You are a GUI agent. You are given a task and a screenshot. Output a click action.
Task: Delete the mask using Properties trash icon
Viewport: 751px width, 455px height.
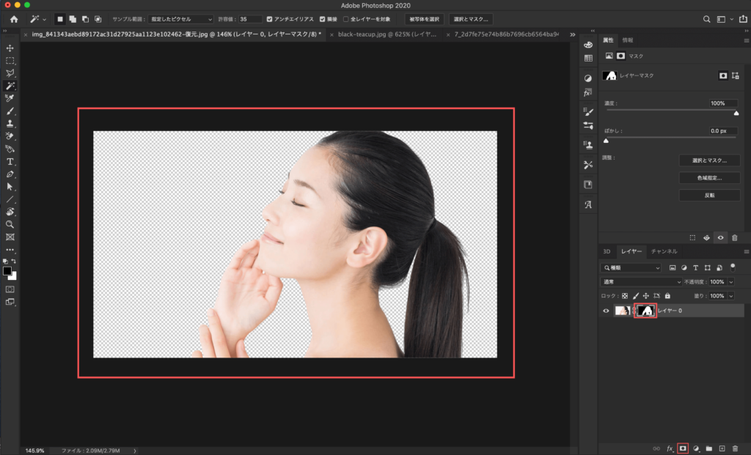click(735, 238)
